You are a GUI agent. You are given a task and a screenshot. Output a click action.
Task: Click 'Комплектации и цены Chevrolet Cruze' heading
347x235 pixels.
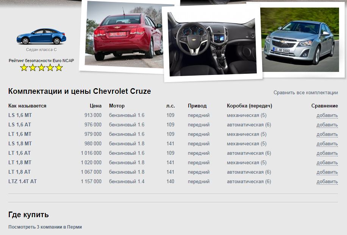pos(80,91)
